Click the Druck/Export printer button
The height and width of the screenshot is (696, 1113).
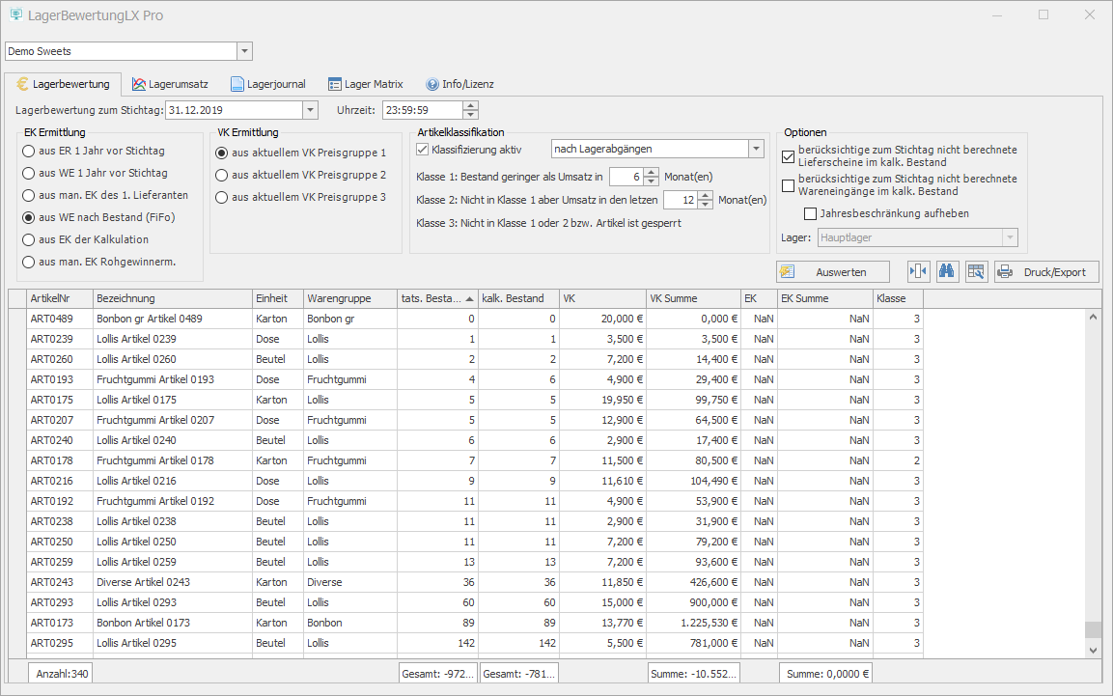[1046, 271]
